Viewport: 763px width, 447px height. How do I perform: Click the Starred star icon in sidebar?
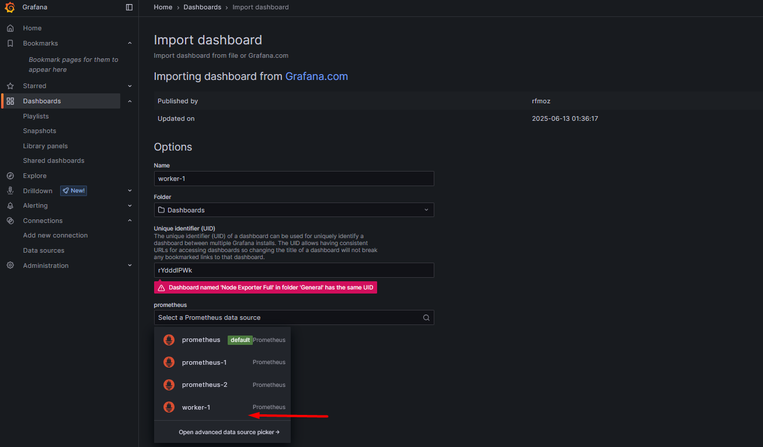point(10,86)
